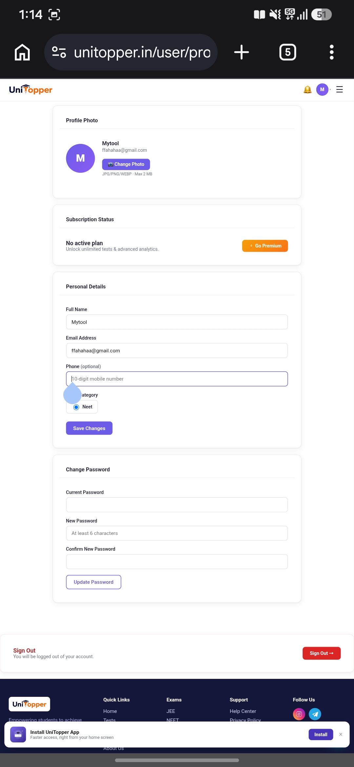Open the Help Center footer link
The height and width of the screenshot is (767, 354).
point(243,711)
